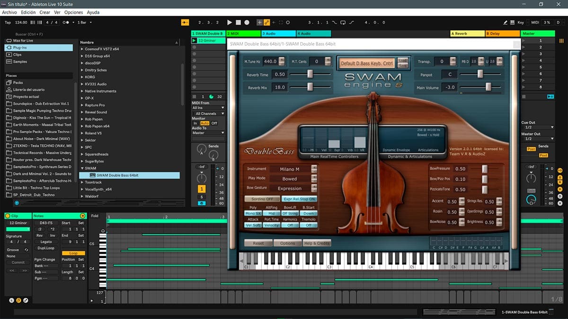Click the Legato button
The height and width of the screenshot is (319, 568).
pyautogui.click(x=46, y=241)
